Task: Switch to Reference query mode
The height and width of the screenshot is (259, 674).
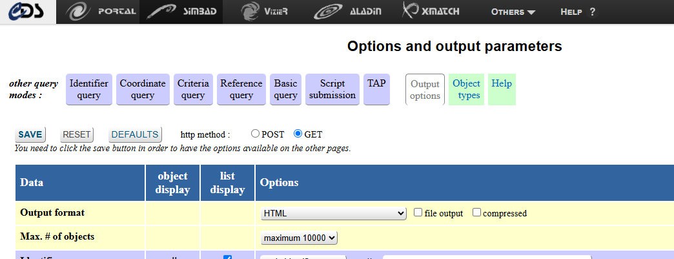Action: tap(241, 89)
